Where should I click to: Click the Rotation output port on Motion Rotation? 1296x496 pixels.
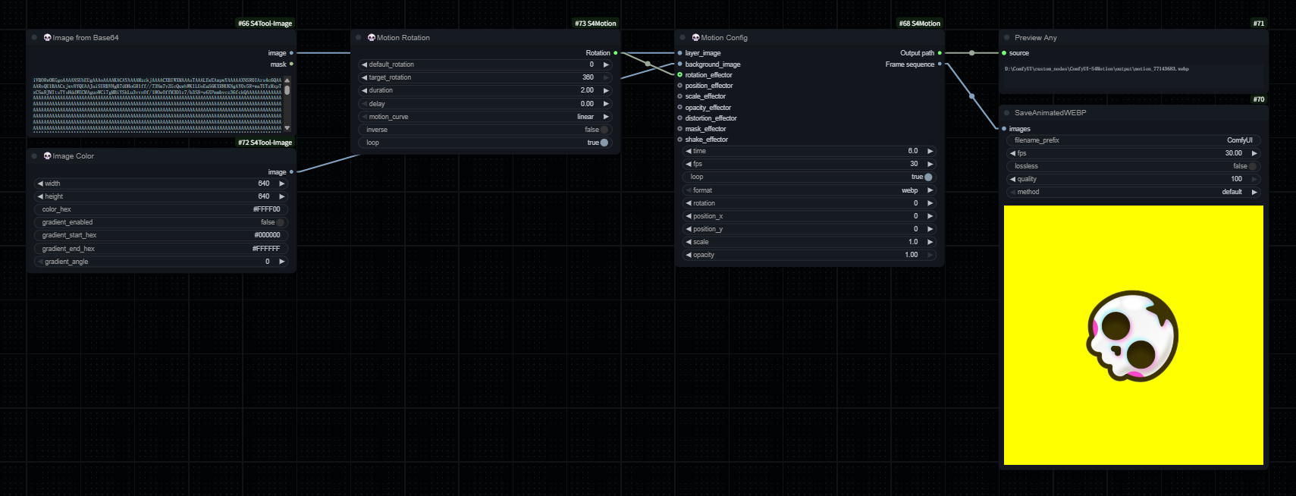tap(615, 53)
